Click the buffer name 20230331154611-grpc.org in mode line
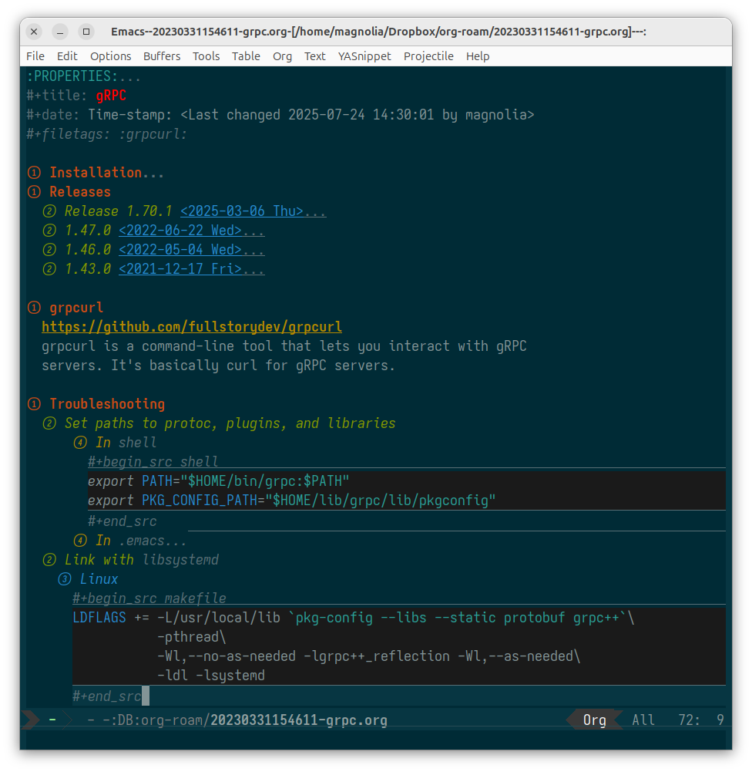Viewport: 752px width, 772px height. (299, 720)
